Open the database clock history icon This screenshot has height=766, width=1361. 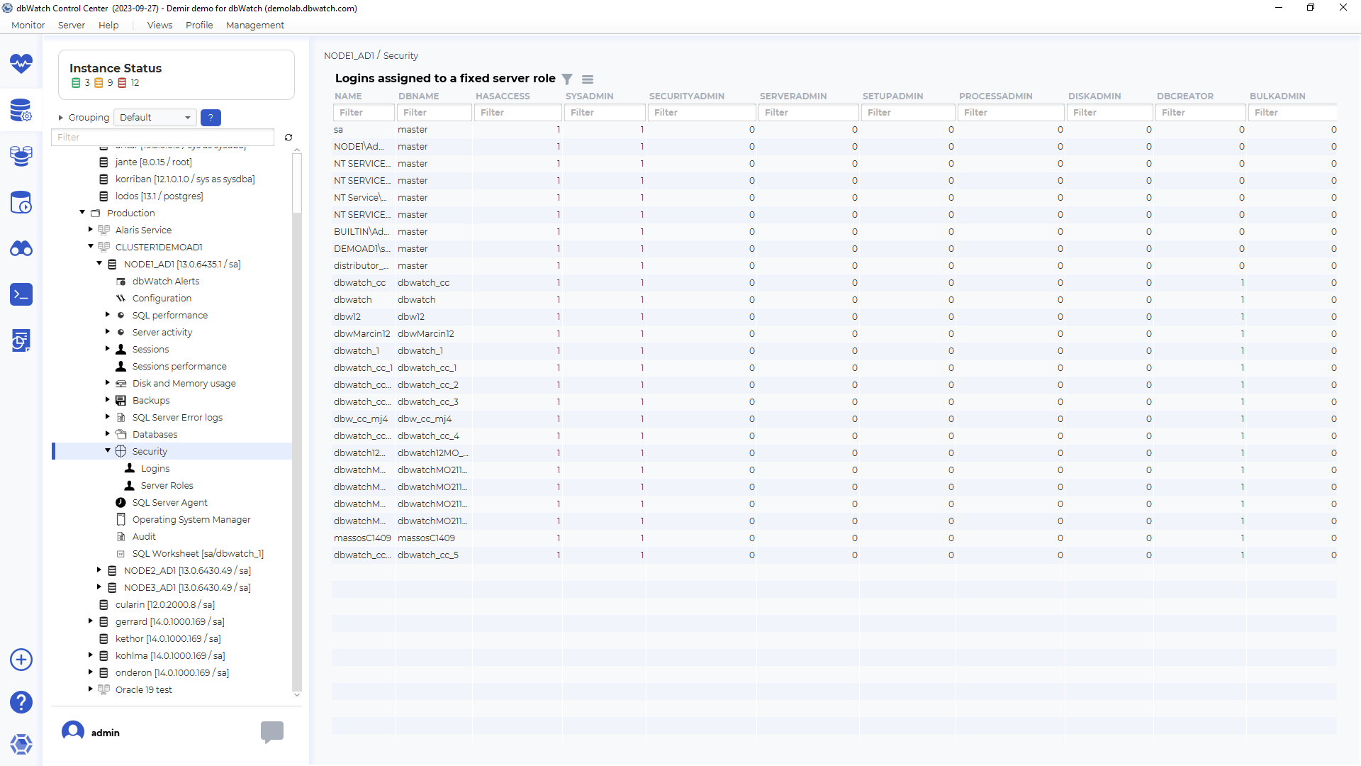coord(21,203)
